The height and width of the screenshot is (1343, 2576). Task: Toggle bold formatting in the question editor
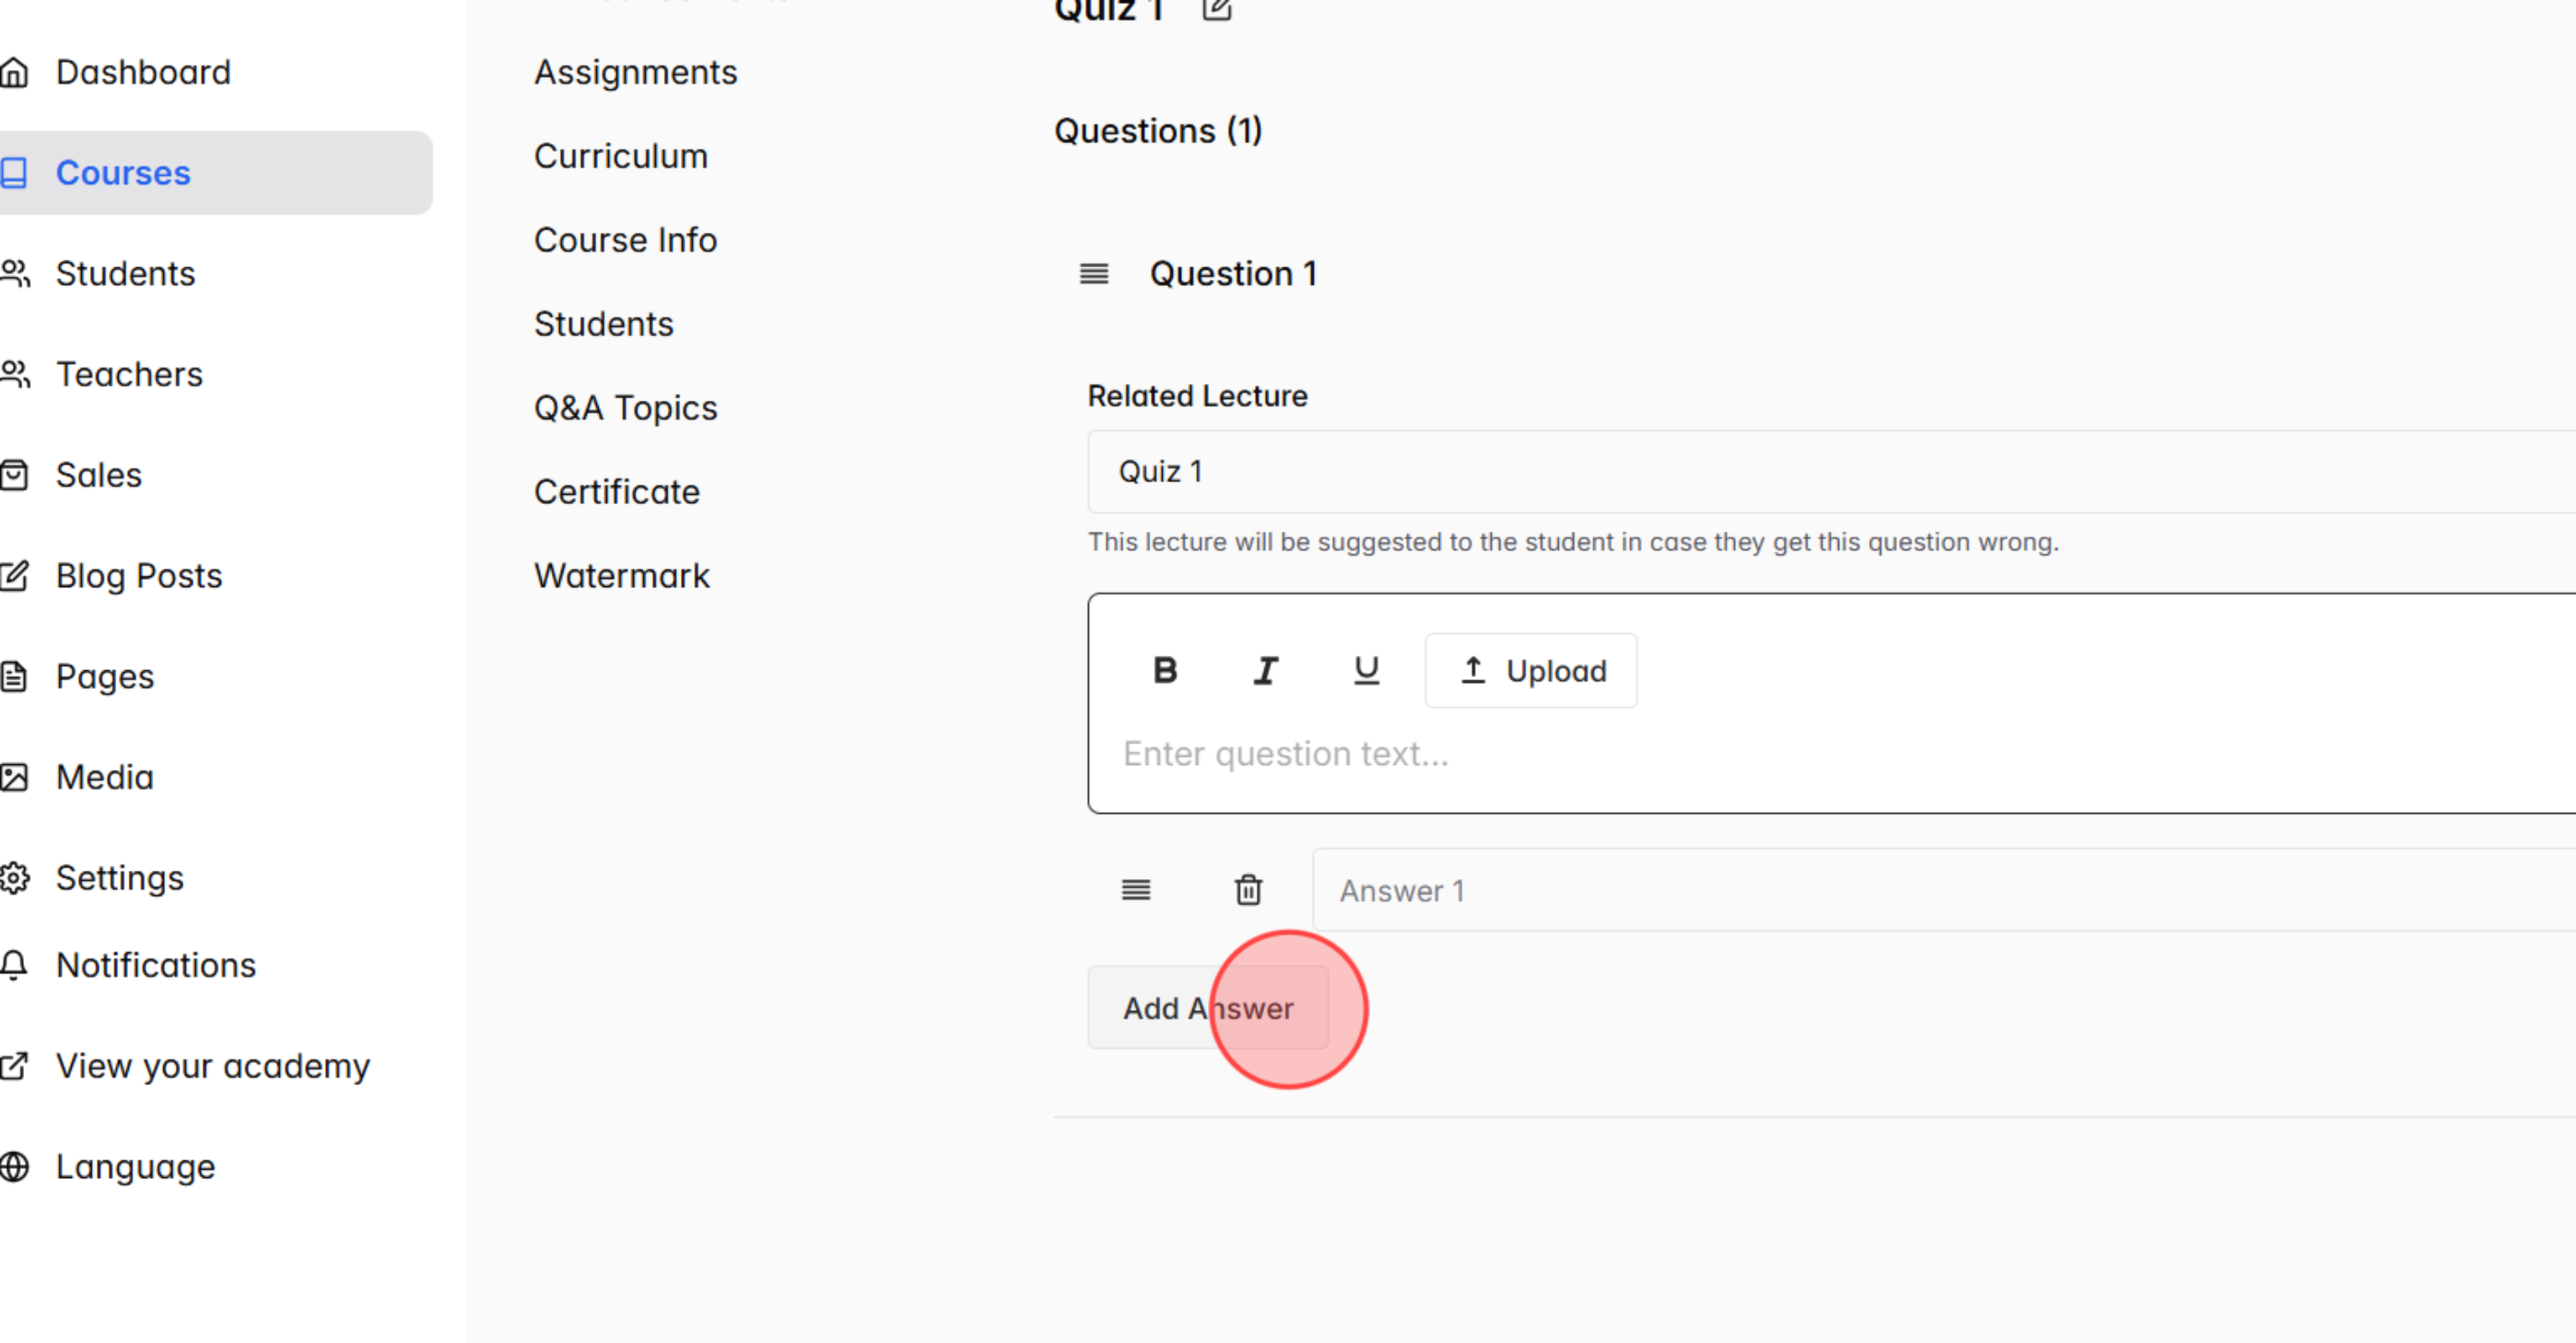(1165, 670)
